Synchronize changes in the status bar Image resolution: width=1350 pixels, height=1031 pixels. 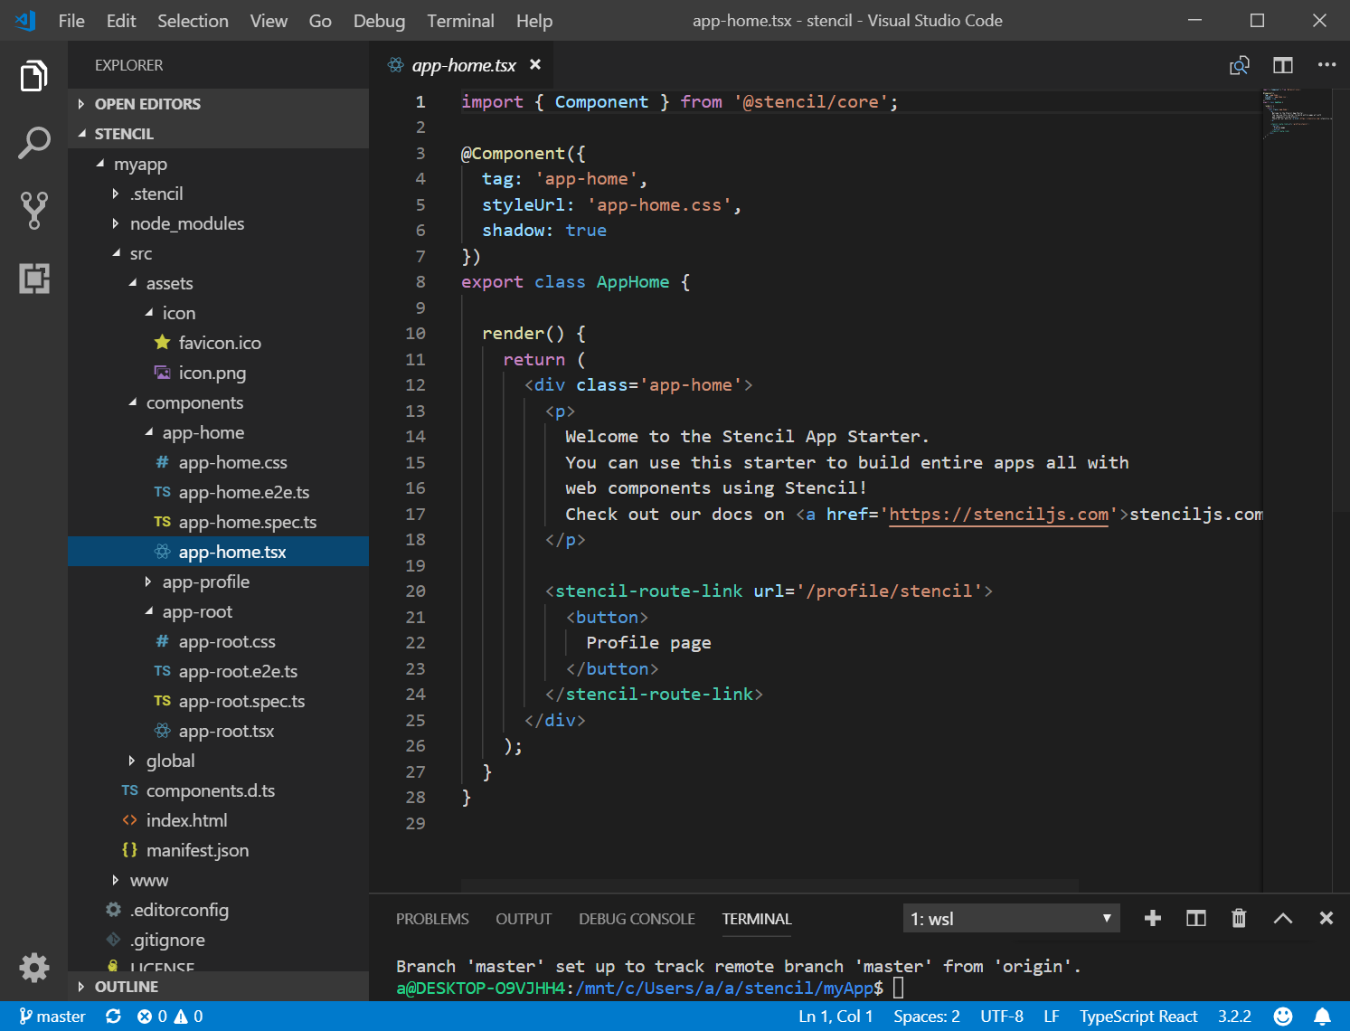113,1017
